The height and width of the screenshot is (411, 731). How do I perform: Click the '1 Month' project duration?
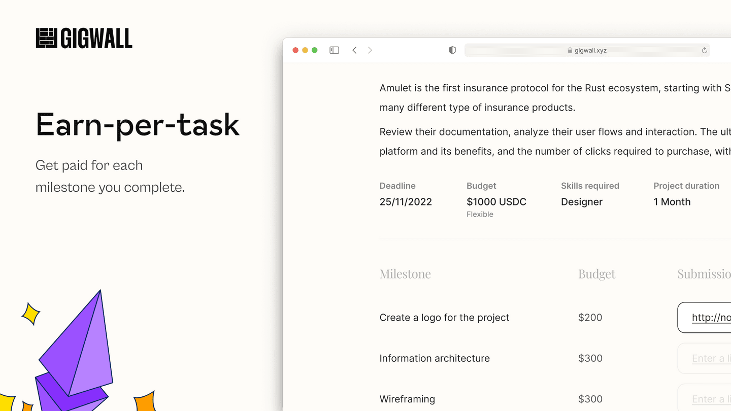point(672,202)
